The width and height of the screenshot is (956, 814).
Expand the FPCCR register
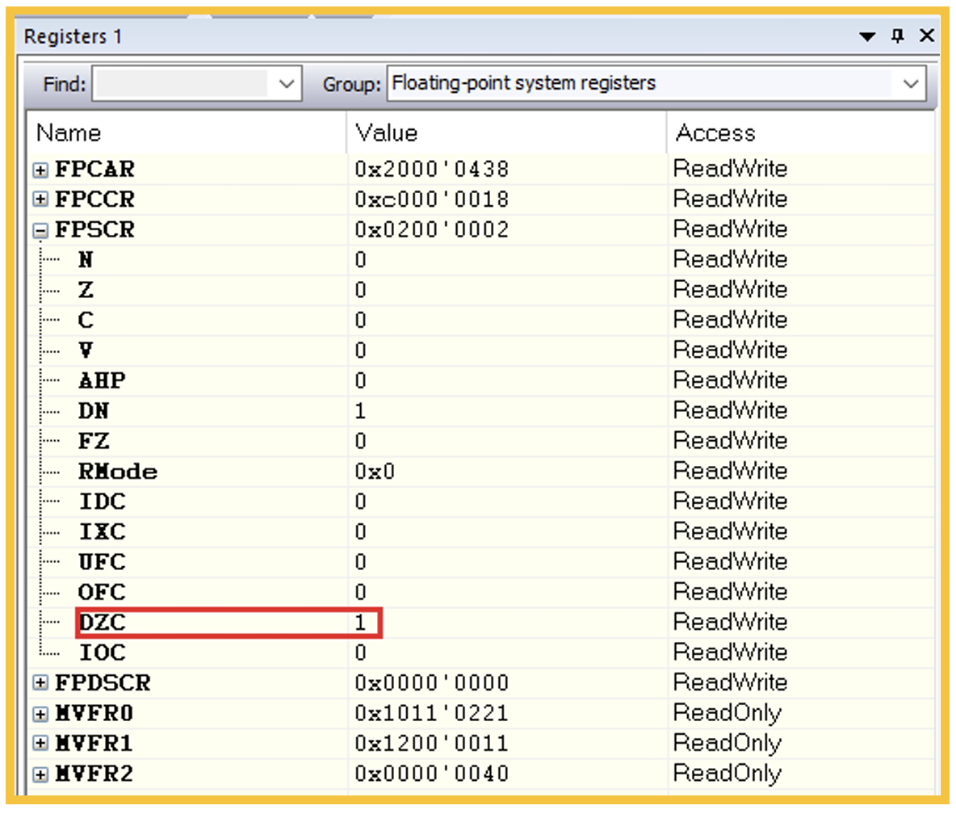(x=40, y=199)
